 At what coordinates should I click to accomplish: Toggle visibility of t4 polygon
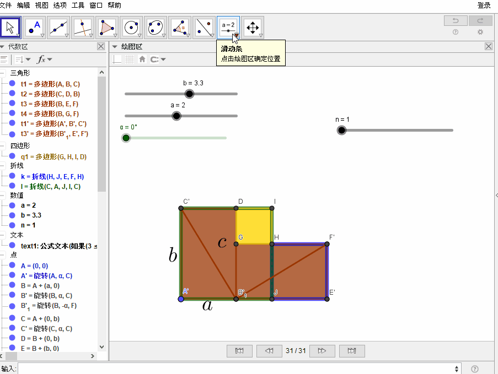click(12, 113)
